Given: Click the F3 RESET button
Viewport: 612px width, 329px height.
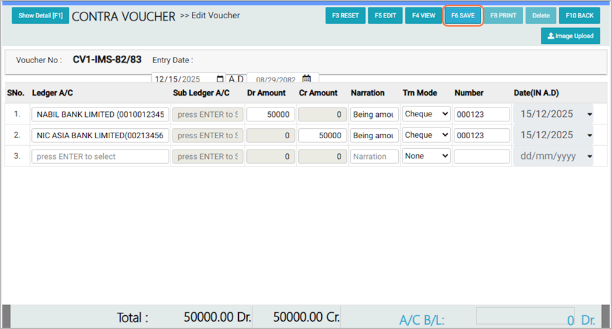Looking at the screenshot, I should coord(345,16).
